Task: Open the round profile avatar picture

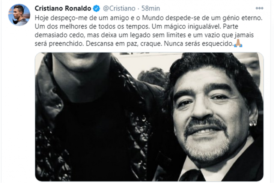Action: [x=19, y=15]
